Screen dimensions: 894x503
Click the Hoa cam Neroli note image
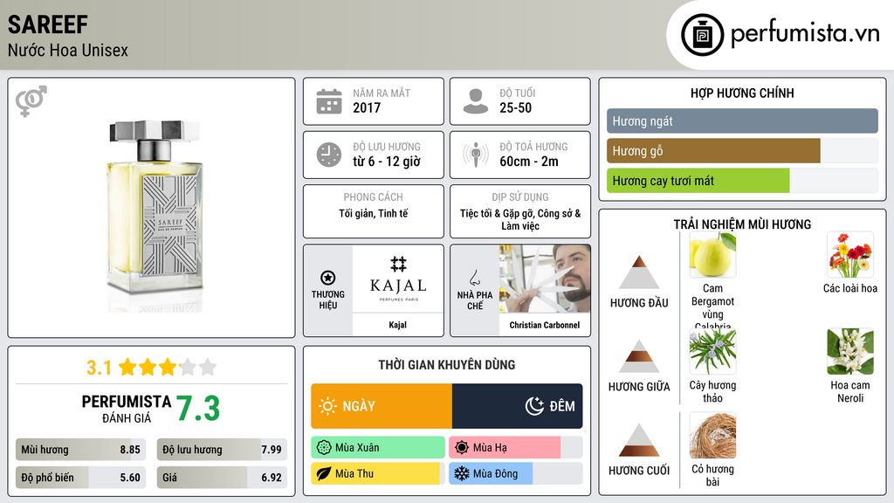pyautogui.click(x=850, y=351)
